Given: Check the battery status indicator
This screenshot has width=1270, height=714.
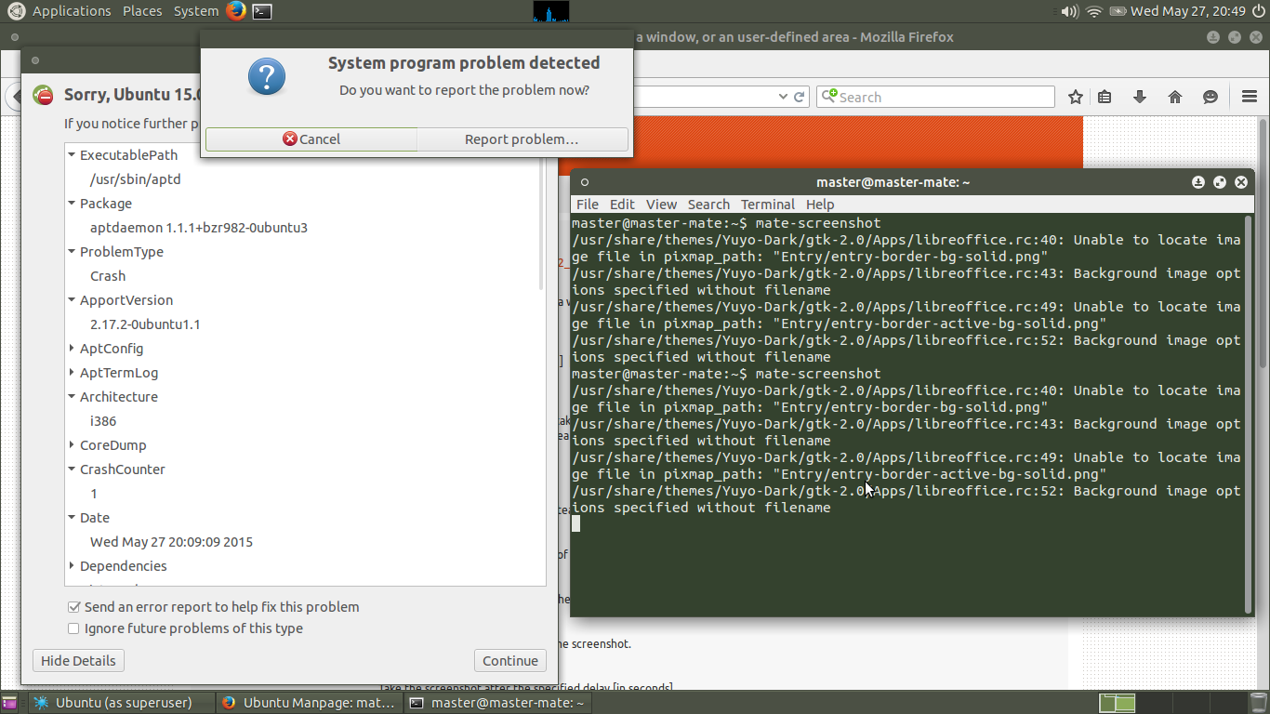Looking at the screenshot, I should [x=1118, y=11].
